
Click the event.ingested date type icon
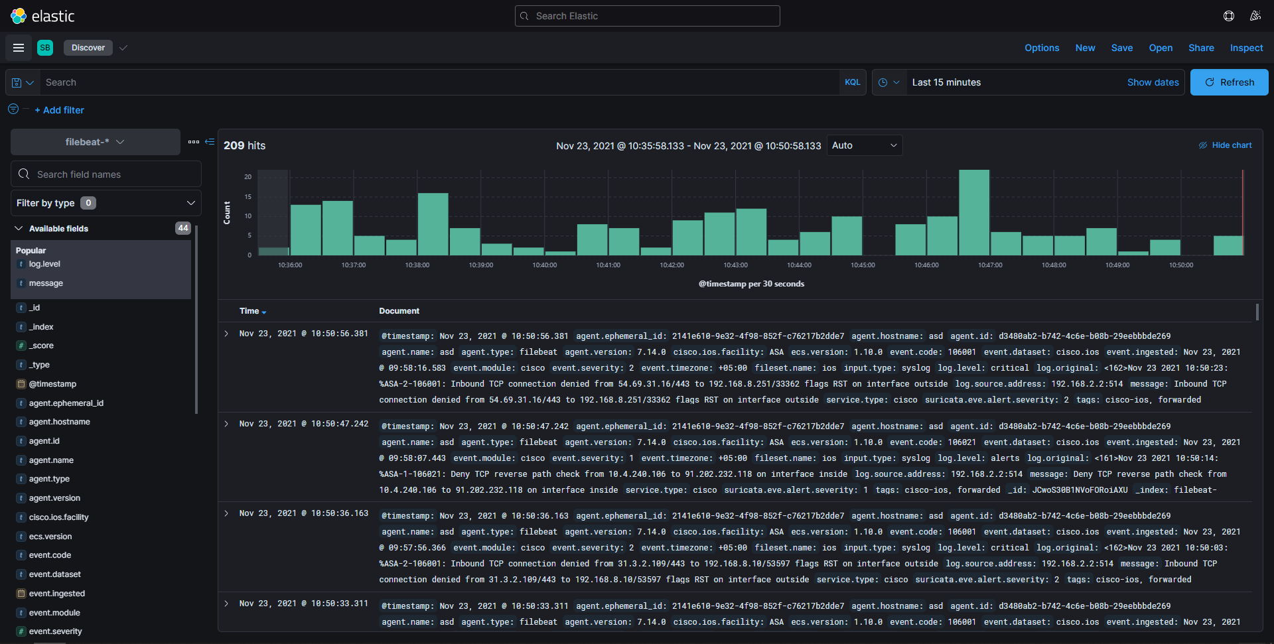(x=21, y=594)
